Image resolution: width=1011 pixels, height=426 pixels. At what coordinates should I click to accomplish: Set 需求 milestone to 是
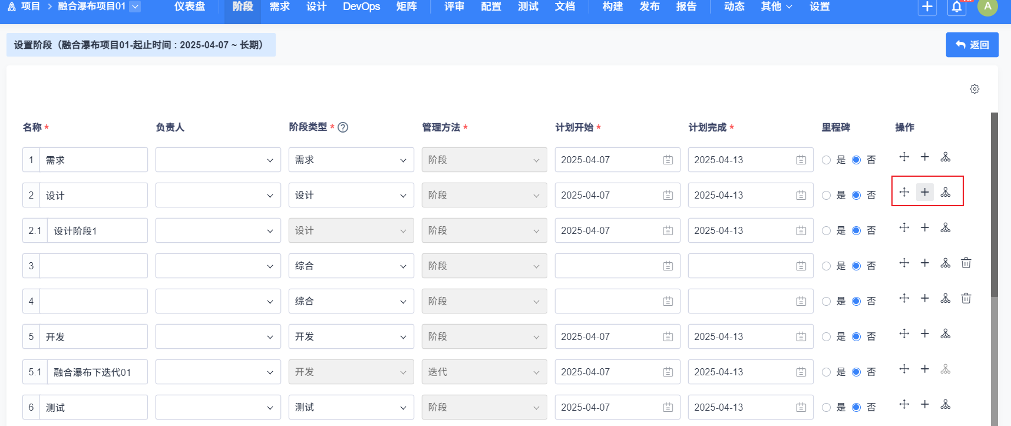coord(826,160)
